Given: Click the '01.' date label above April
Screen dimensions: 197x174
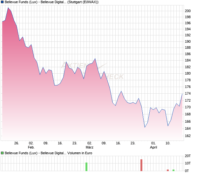Looking at the screenshot, I should (x=153, y=143).
